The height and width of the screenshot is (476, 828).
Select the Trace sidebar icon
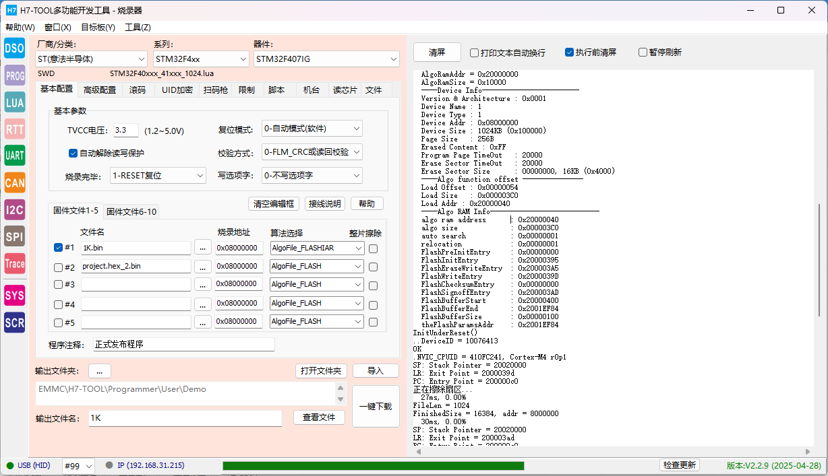tap(15, 263)
